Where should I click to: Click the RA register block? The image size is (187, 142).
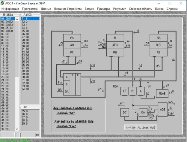tap(158, 38)
